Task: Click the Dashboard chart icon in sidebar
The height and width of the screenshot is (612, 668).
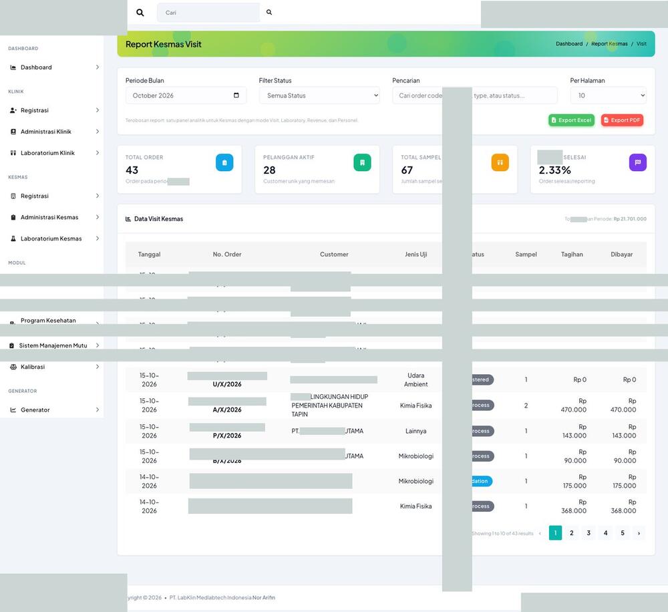Action: point(13,67)
